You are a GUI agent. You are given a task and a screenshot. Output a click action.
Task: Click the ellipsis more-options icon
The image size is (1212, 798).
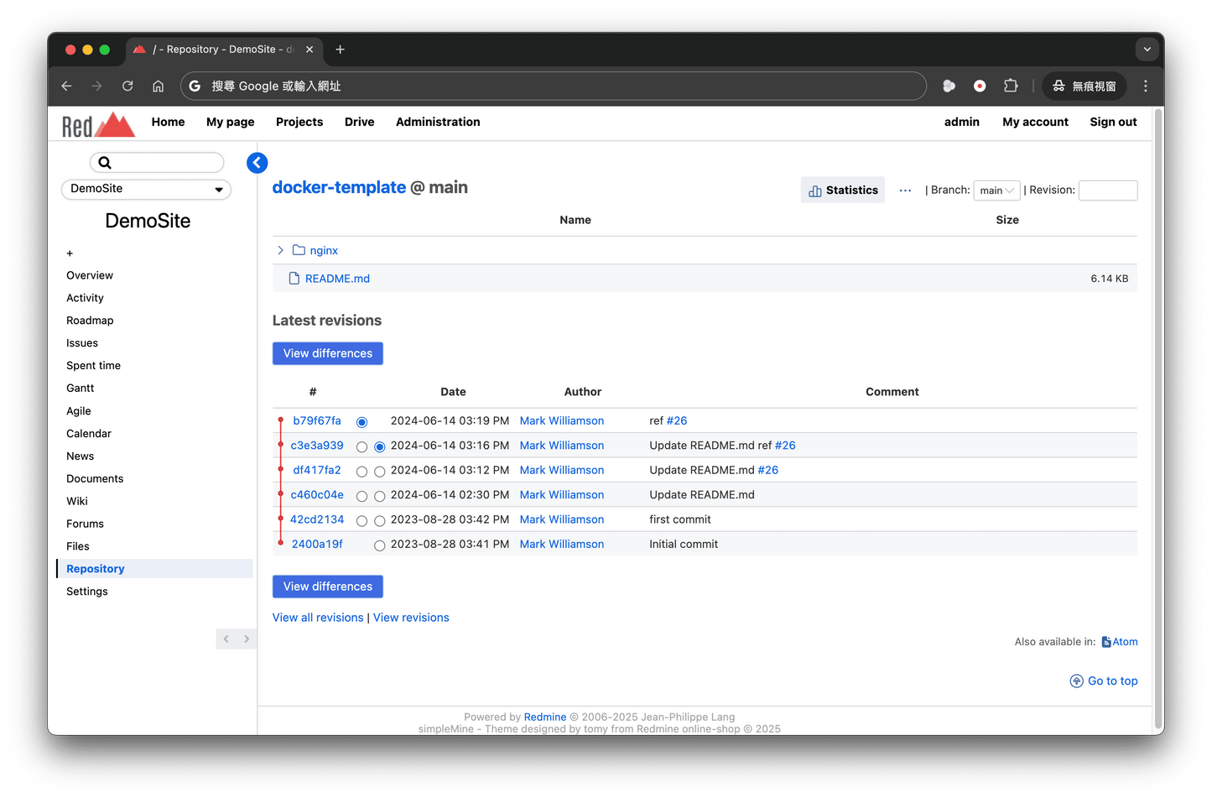904,190
